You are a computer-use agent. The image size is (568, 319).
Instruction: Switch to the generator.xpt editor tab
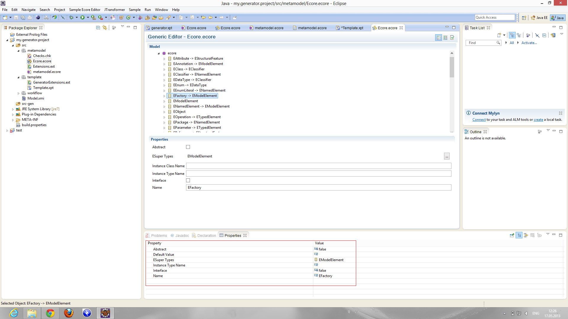point(159,28)
